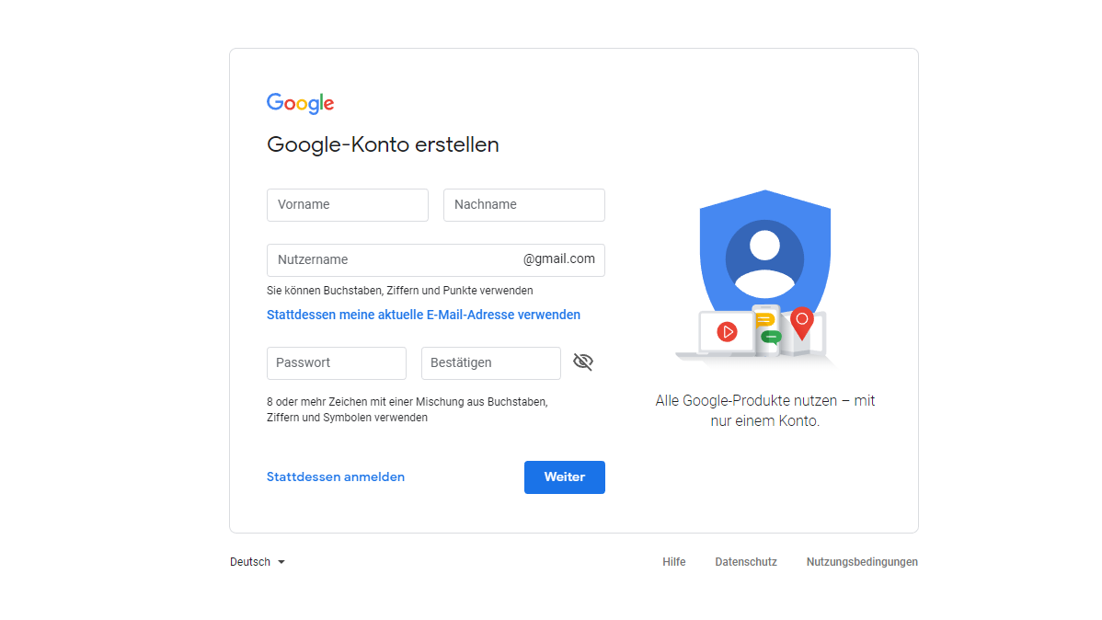Toggle password visibility with the eye icon

pyautogui.click(x=583, y=362)
